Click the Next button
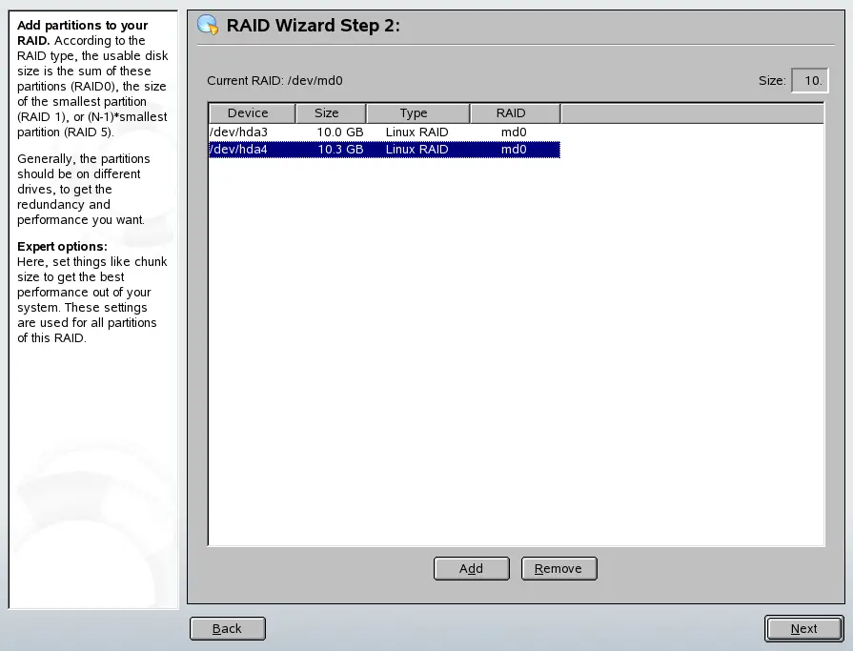 (x=802, y=628)
